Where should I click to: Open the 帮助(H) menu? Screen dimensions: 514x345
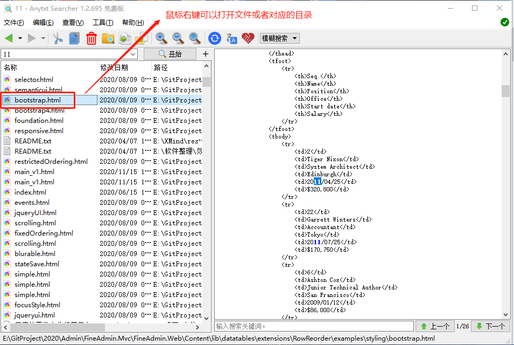tap(133, 22)
